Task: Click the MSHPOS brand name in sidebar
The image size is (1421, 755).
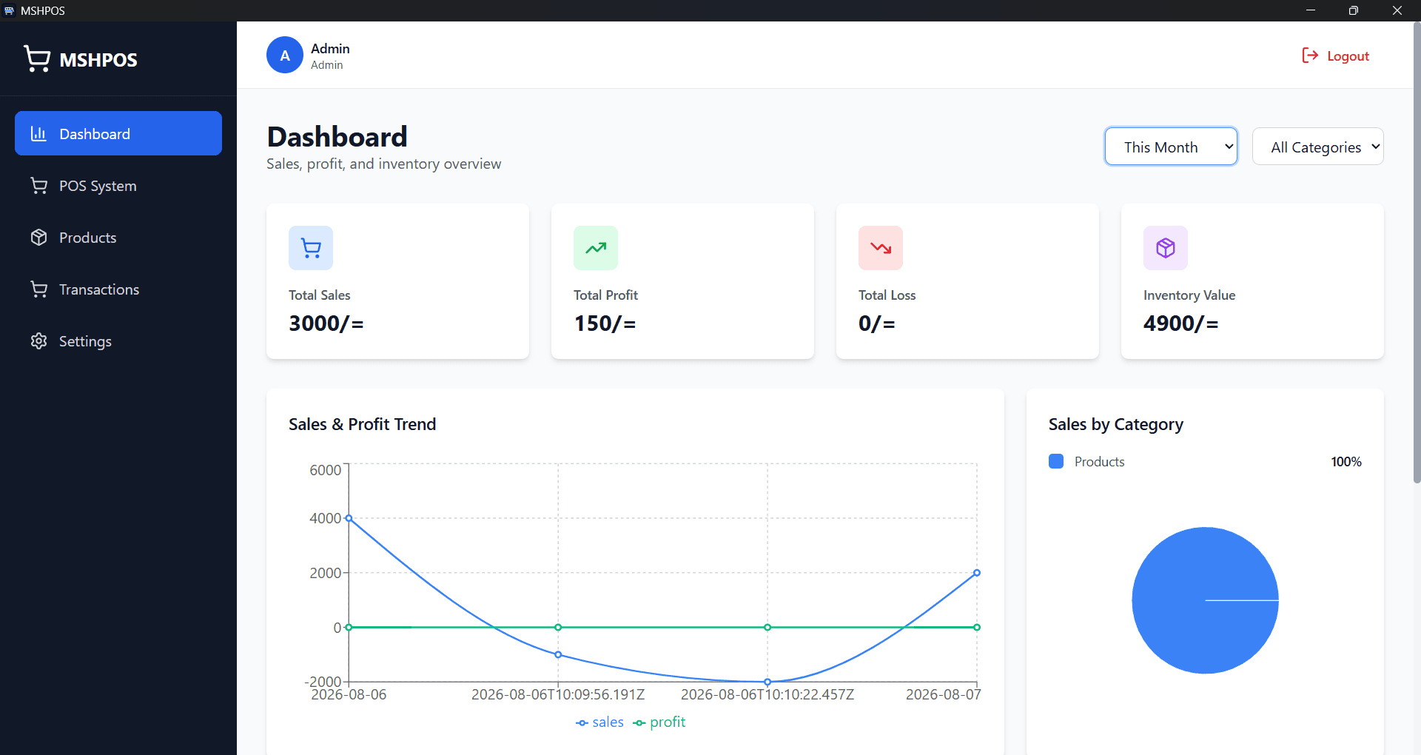Action: tap(98, 60)
